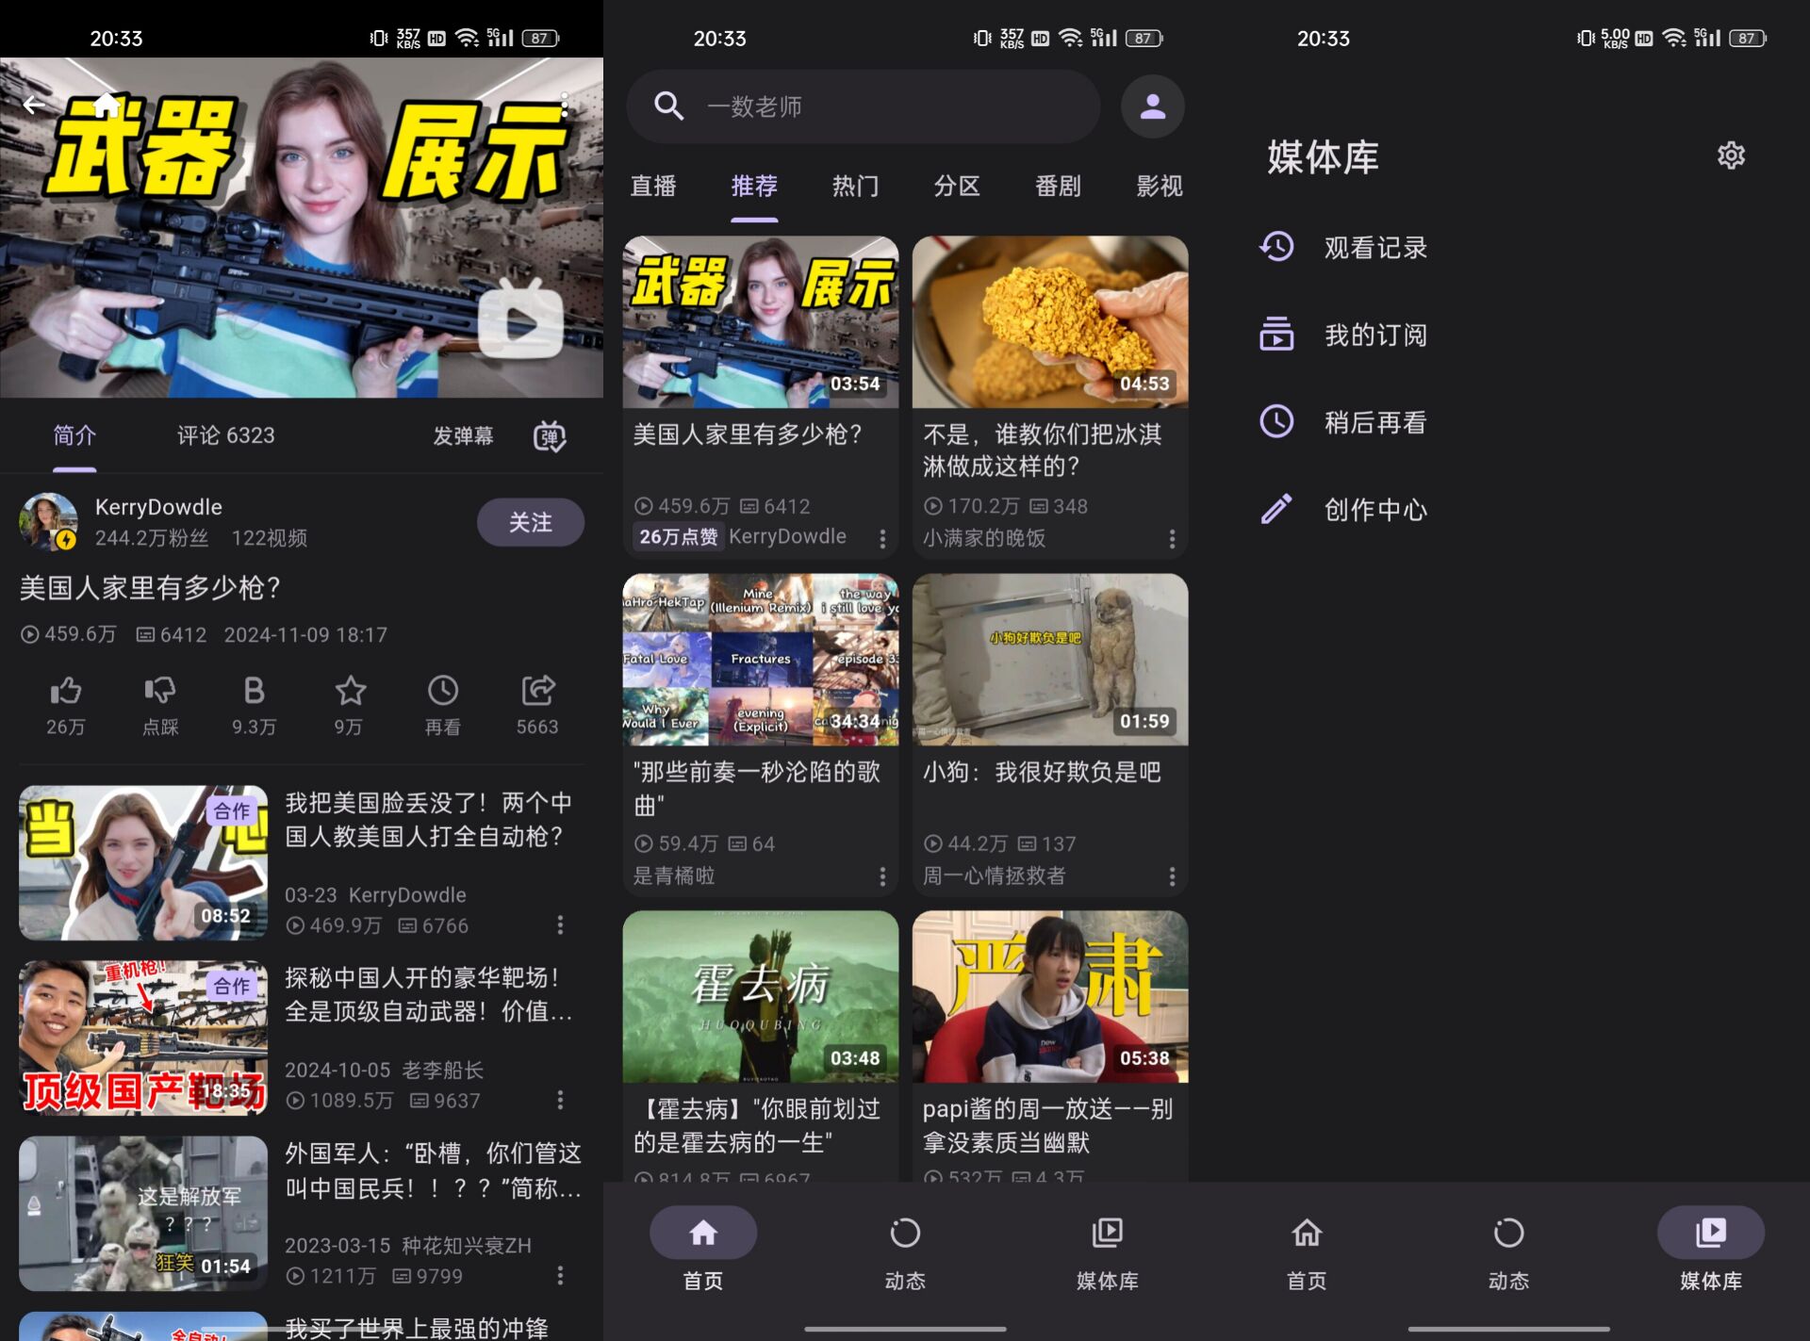Switch to the 简介 tab
1810x1341 pixels.
74,435
